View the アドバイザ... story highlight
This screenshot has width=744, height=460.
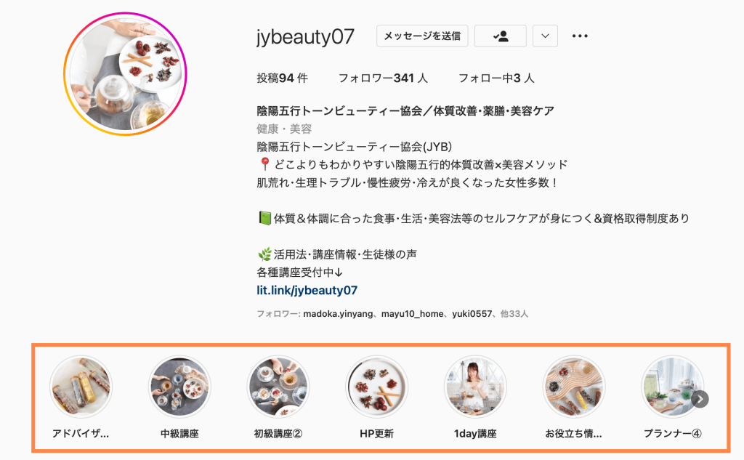[81, 387]
